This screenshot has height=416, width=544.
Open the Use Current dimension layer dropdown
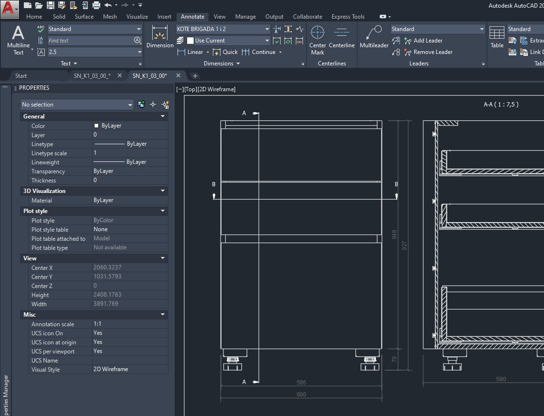(267, 41)
